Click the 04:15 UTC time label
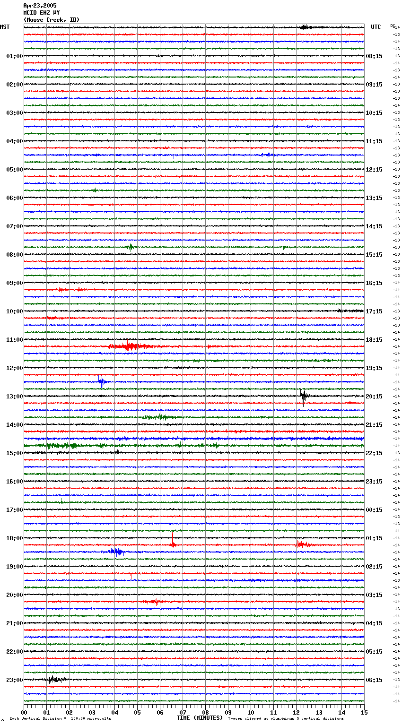 [x=374, y=623]
